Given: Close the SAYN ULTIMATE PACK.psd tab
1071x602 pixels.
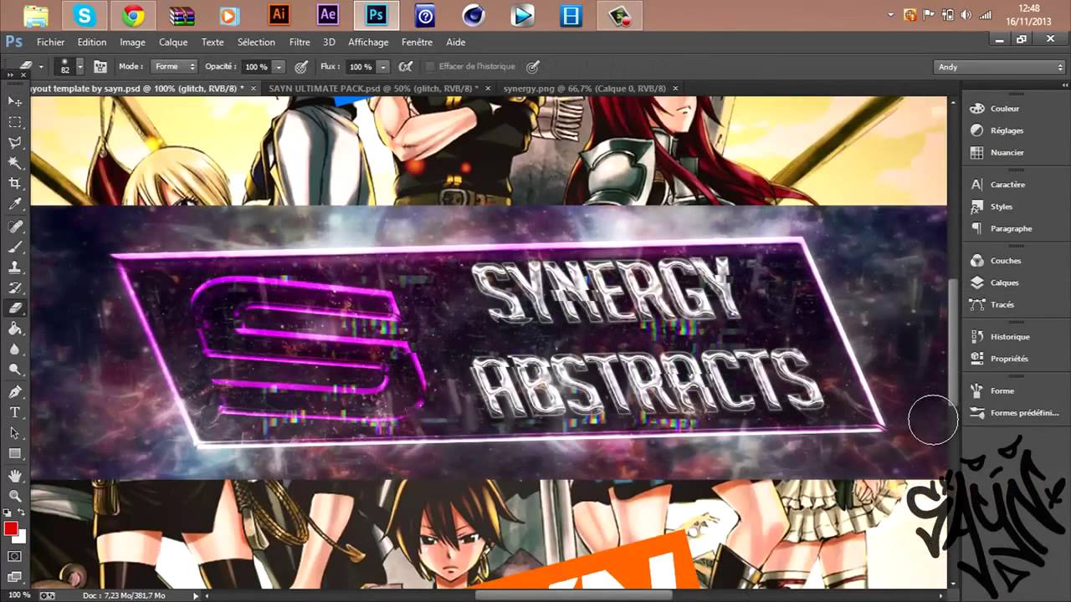Looking at the screenshot, I should point(486,88).
